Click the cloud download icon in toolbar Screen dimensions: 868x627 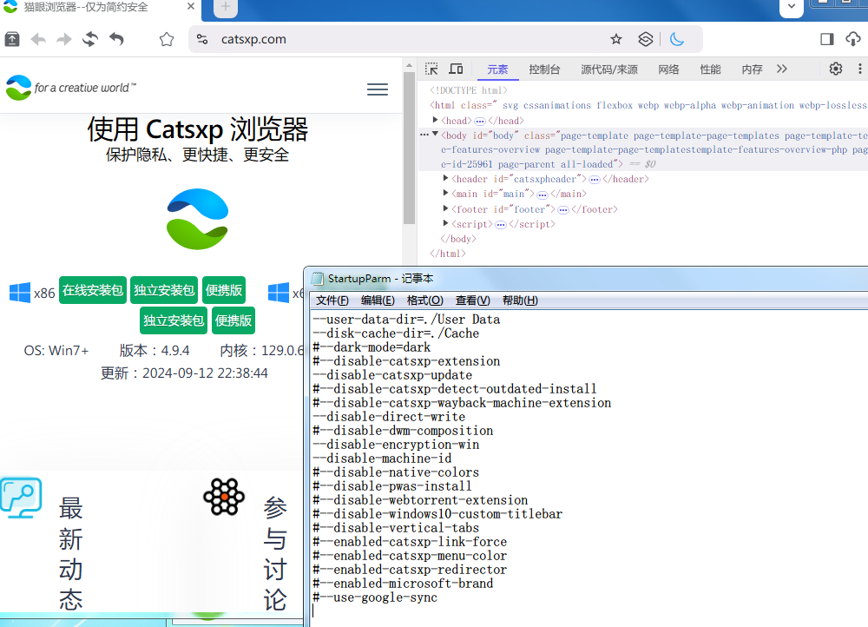tap(853, 39)
